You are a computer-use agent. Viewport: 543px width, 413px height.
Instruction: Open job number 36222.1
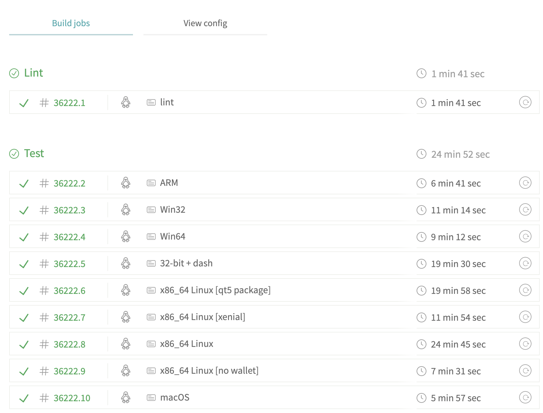coord(69,103)
